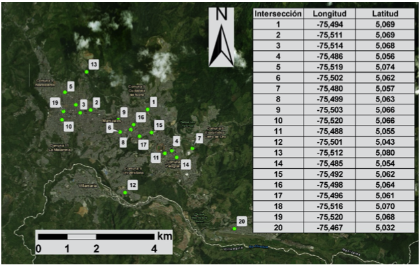This screenshot has width=420, height=265.
Task: Click the green marker for intersection 12
Action: (125, 192)
